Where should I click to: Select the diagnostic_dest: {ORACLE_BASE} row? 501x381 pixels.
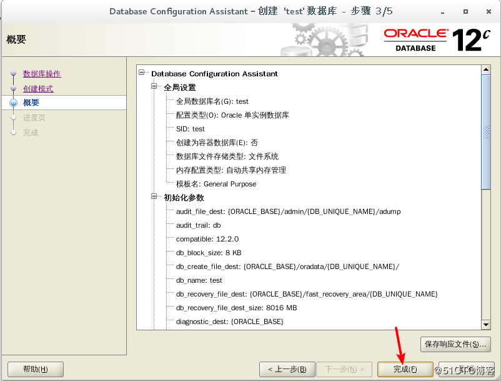(230, 322)
